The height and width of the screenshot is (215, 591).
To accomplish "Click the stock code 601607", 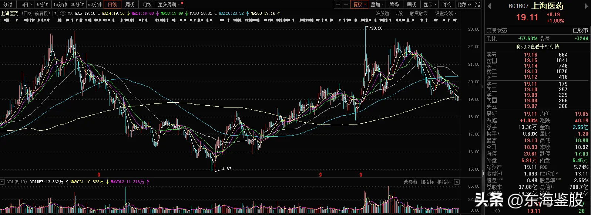I will 519,6.
